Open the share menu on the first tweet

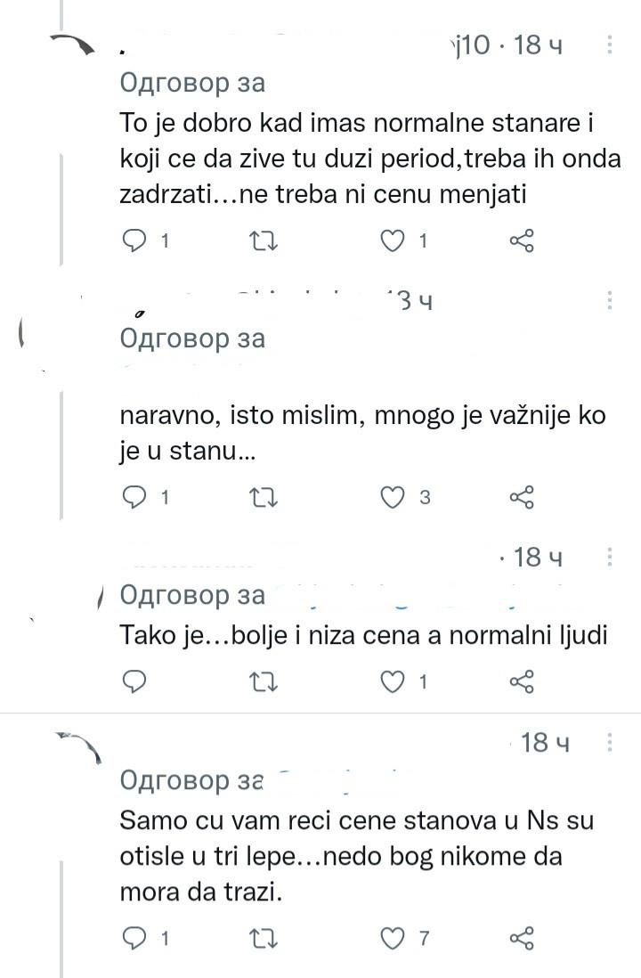click(x=523, y=240)
